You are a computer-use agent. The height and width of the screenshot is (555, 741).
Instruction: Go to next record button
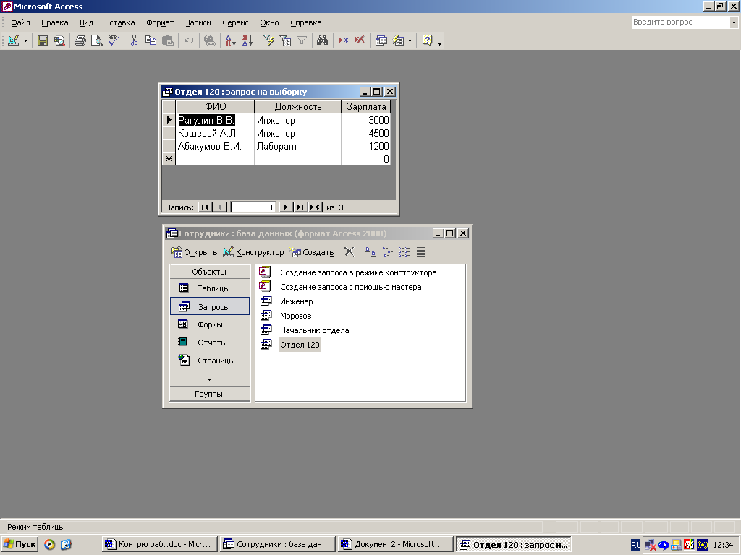285,207
